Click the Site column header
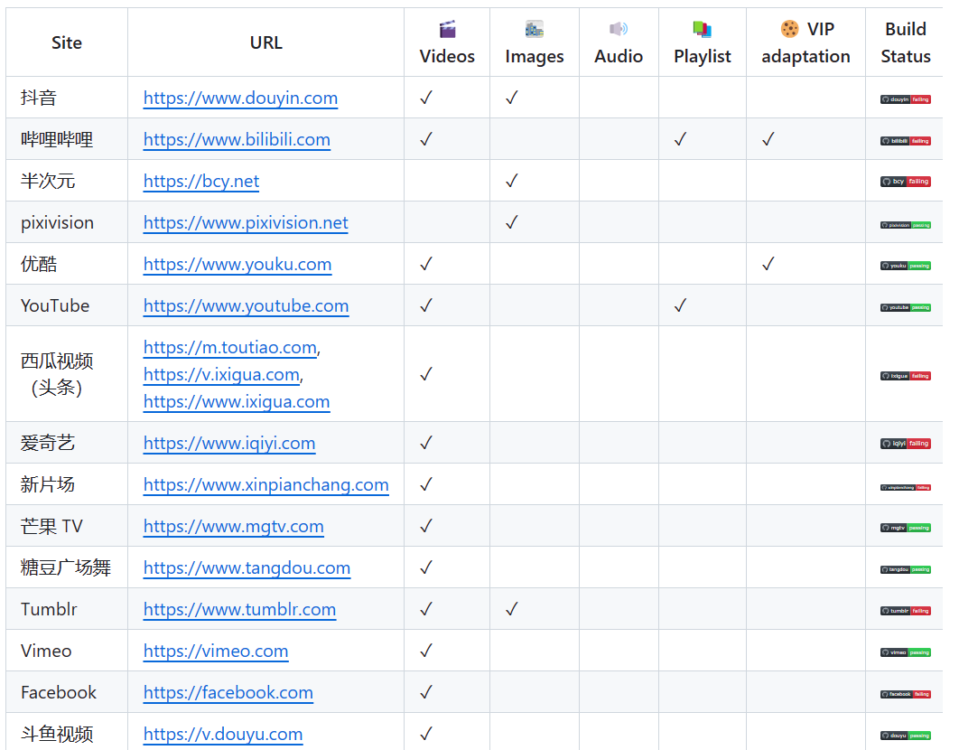The height and width of the screenshot is (750, 959). (x=67, y=42)
